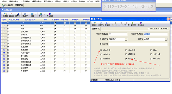Screen dimensions: 172x94
Task: Click the 新建F2 icon in the dialog toolbar
Action: pyautogui.click(x=95, y=24)
